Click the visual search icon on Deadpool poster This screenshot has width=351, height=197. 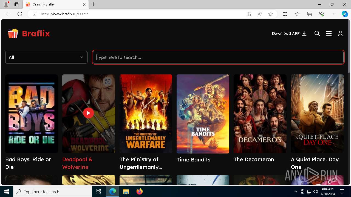108,82
